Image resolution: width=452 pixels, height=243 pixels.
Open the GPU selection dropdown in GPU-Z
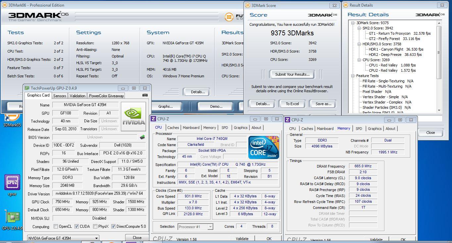tap(63, 238)
